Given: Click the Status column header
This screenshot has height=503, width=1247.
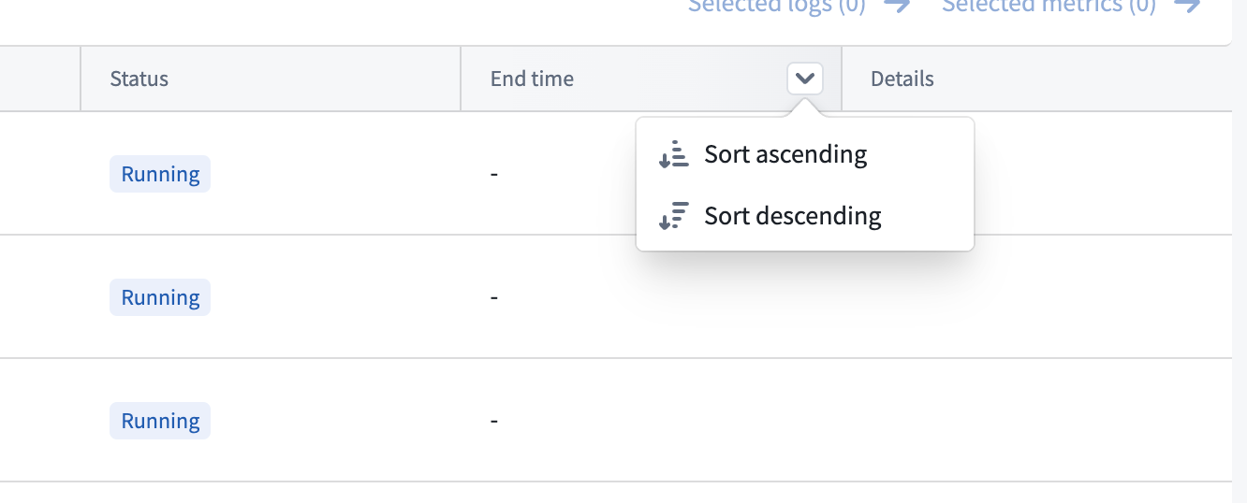Looking at the screenshot, I should (x=139, y=79).
